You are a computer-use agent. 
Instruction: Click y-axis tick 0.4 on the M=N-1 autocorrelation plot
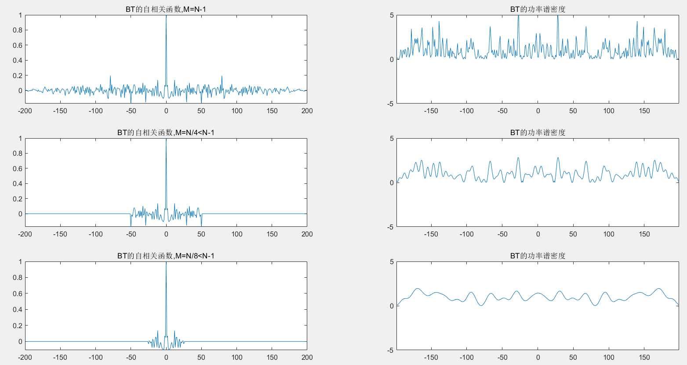(x=18, y=61)
